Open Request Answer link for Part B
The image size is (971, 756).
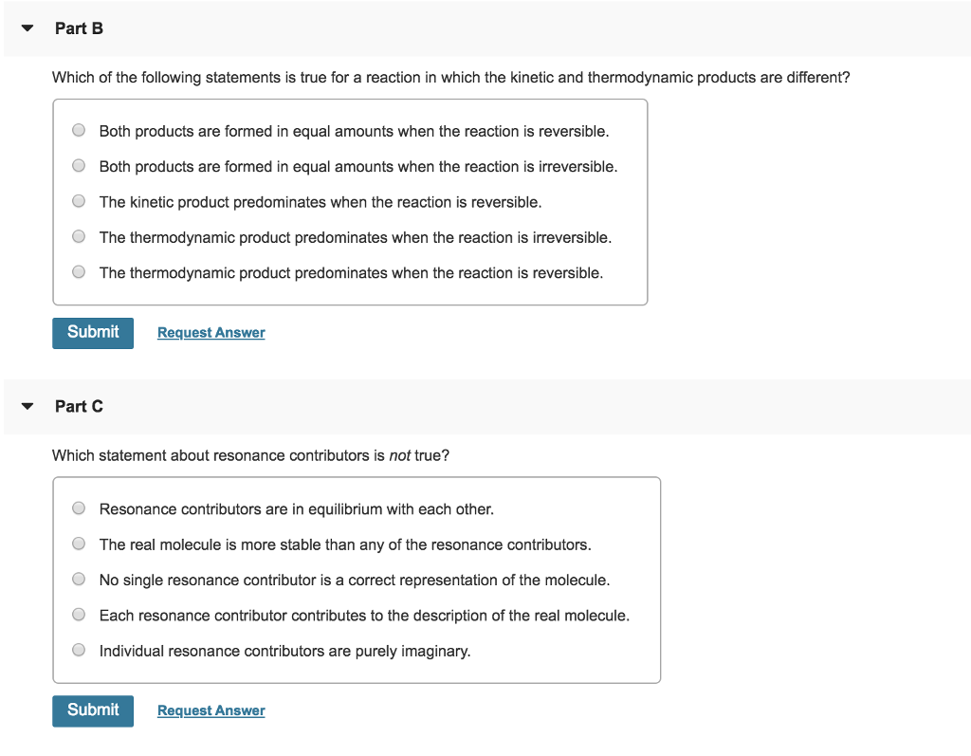click(x=211, y=333)
